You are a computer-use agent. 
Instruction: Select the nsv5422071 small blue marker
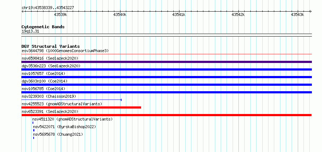click(x=34, y=130)
